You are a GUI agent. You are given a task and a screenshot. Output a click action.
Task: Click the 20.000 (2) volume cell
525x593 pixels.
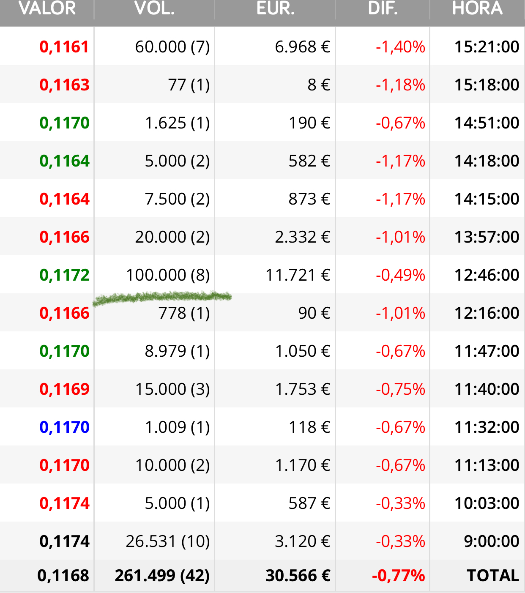pos(172,237)
